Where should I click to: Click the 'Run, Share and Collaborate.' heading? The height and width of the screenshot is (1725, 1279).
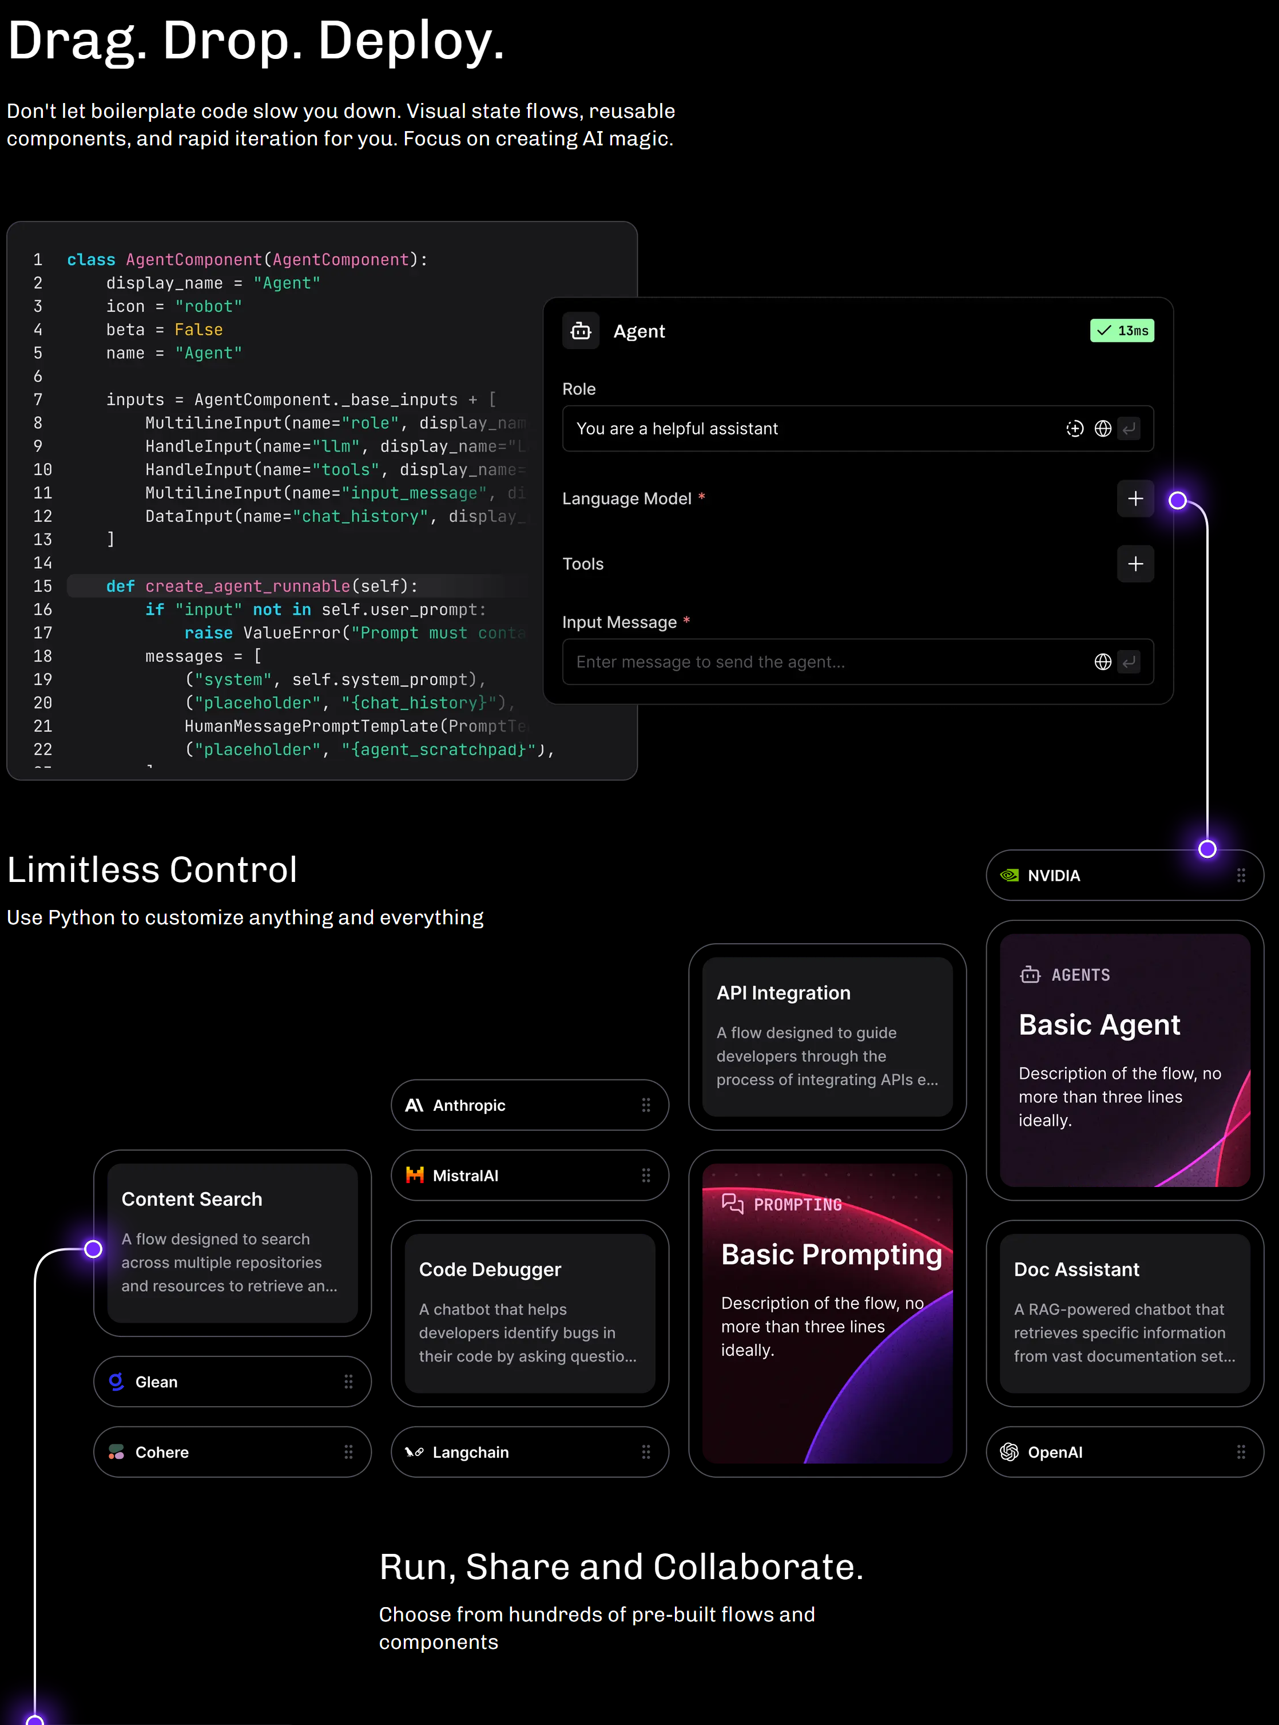[x=621, y=1566]
